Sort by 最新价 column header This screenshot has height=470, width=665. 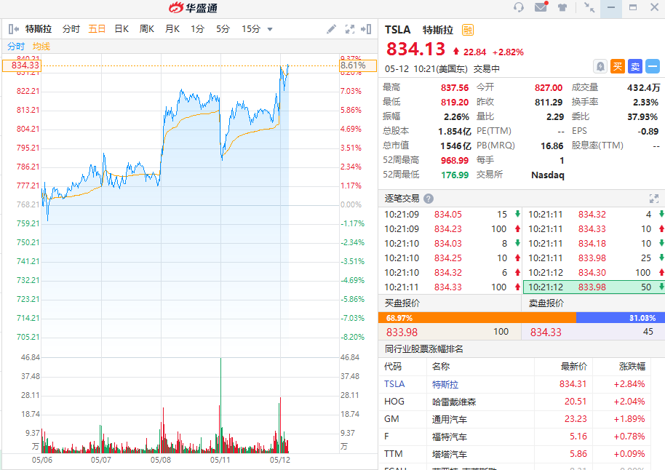pos(573,367)
